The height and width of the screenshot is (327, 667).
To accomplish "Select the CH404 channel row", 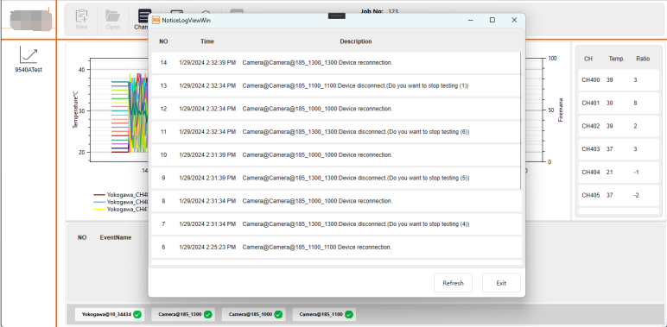I will pos(619,172).
